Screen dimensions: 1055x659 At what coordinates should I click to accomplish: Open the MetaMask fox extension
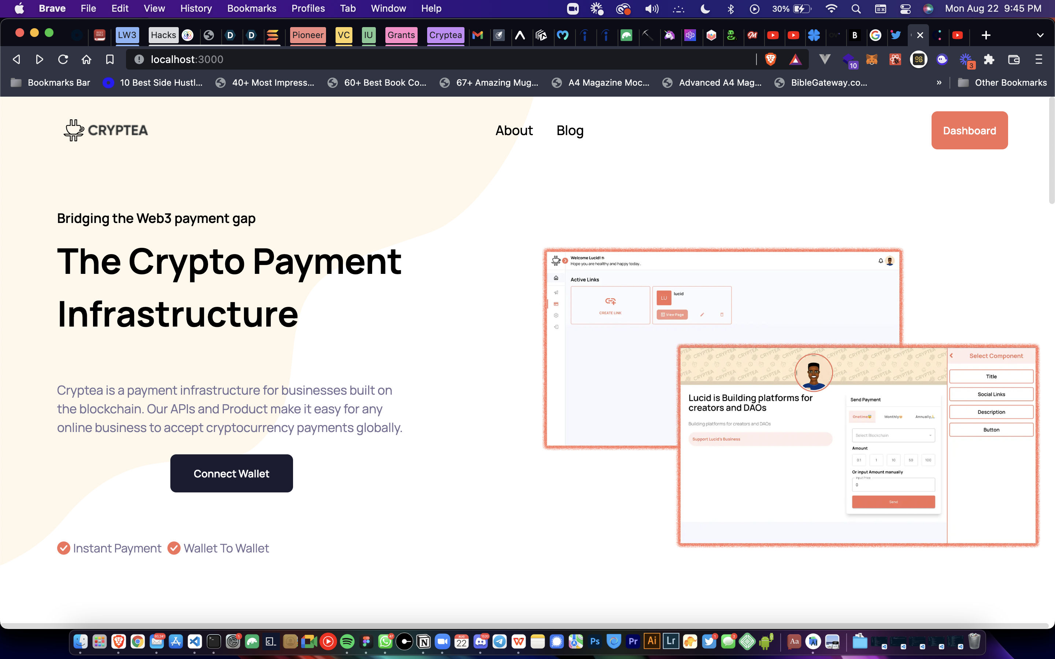pos(871,59)
